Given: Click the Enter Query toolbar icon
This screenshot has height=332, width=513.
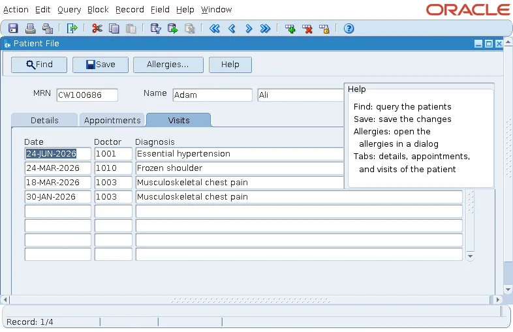Looking at the screenshot, I should click(156, 29).
